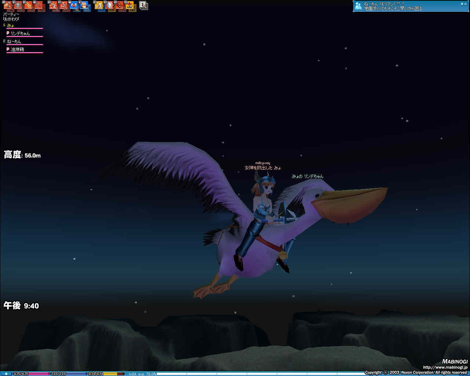Select pet リンデちゃん in party list
Image resolution: width=470 pixels, height=376 pixels.
click(20, 33)
